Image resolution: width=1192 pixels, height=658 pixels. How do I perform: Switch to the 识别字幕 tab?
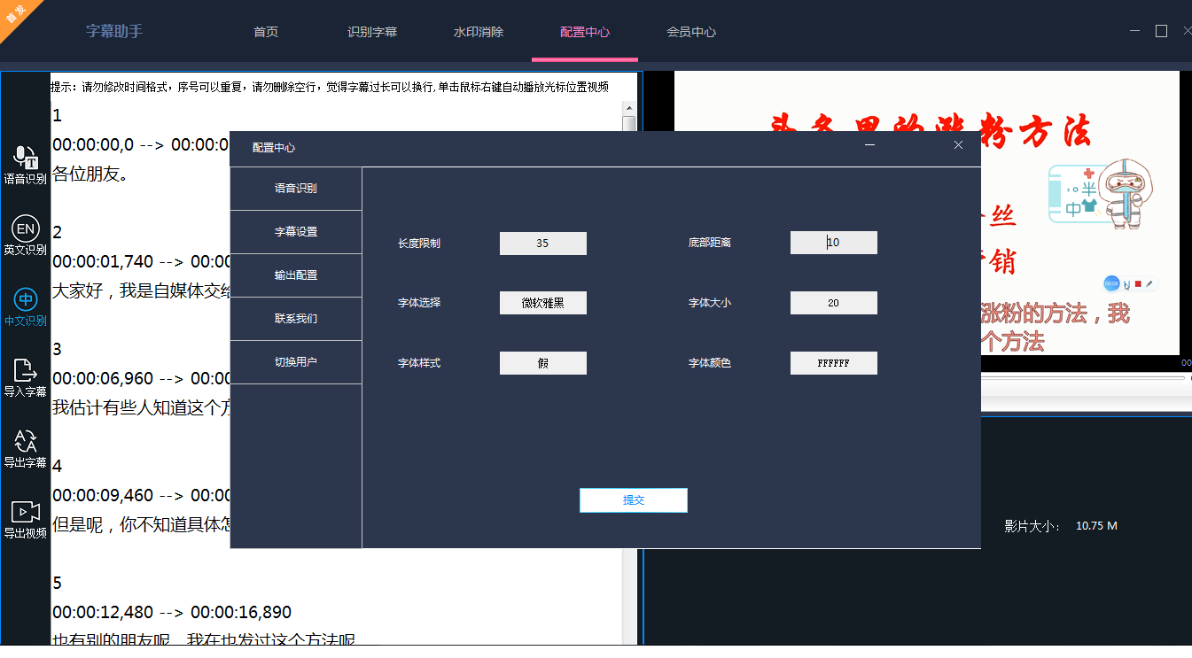(x=372, y=32)
